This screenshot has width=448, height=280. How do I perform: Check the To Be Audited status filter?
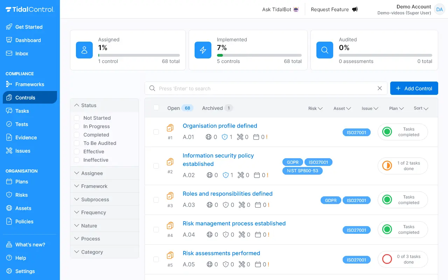coord(77,143)
